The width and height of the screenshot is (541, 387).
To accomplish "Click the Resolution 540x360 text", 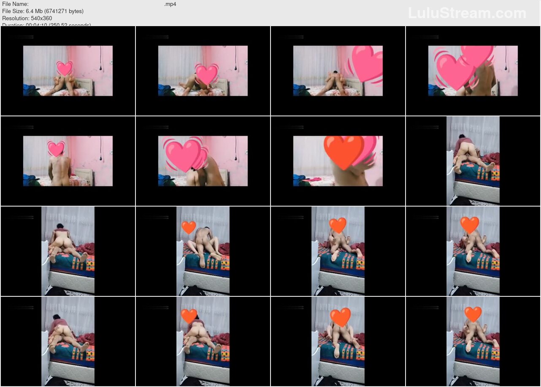I will tap(27, 18).
